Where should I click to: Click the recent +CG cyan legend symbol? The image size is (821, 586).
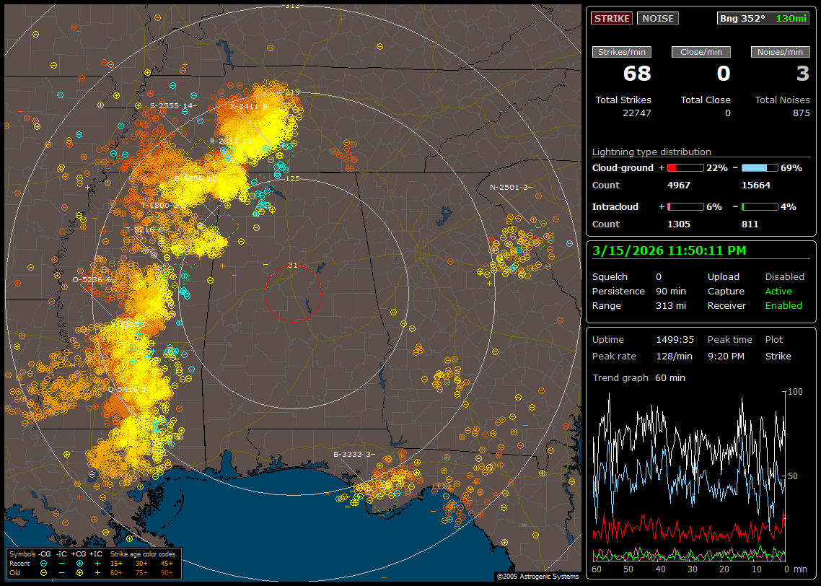(79, 563)
